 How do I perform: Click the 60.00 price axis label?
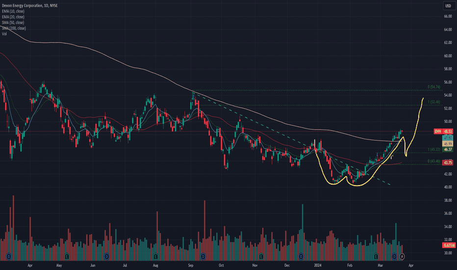tap(448, 56)
